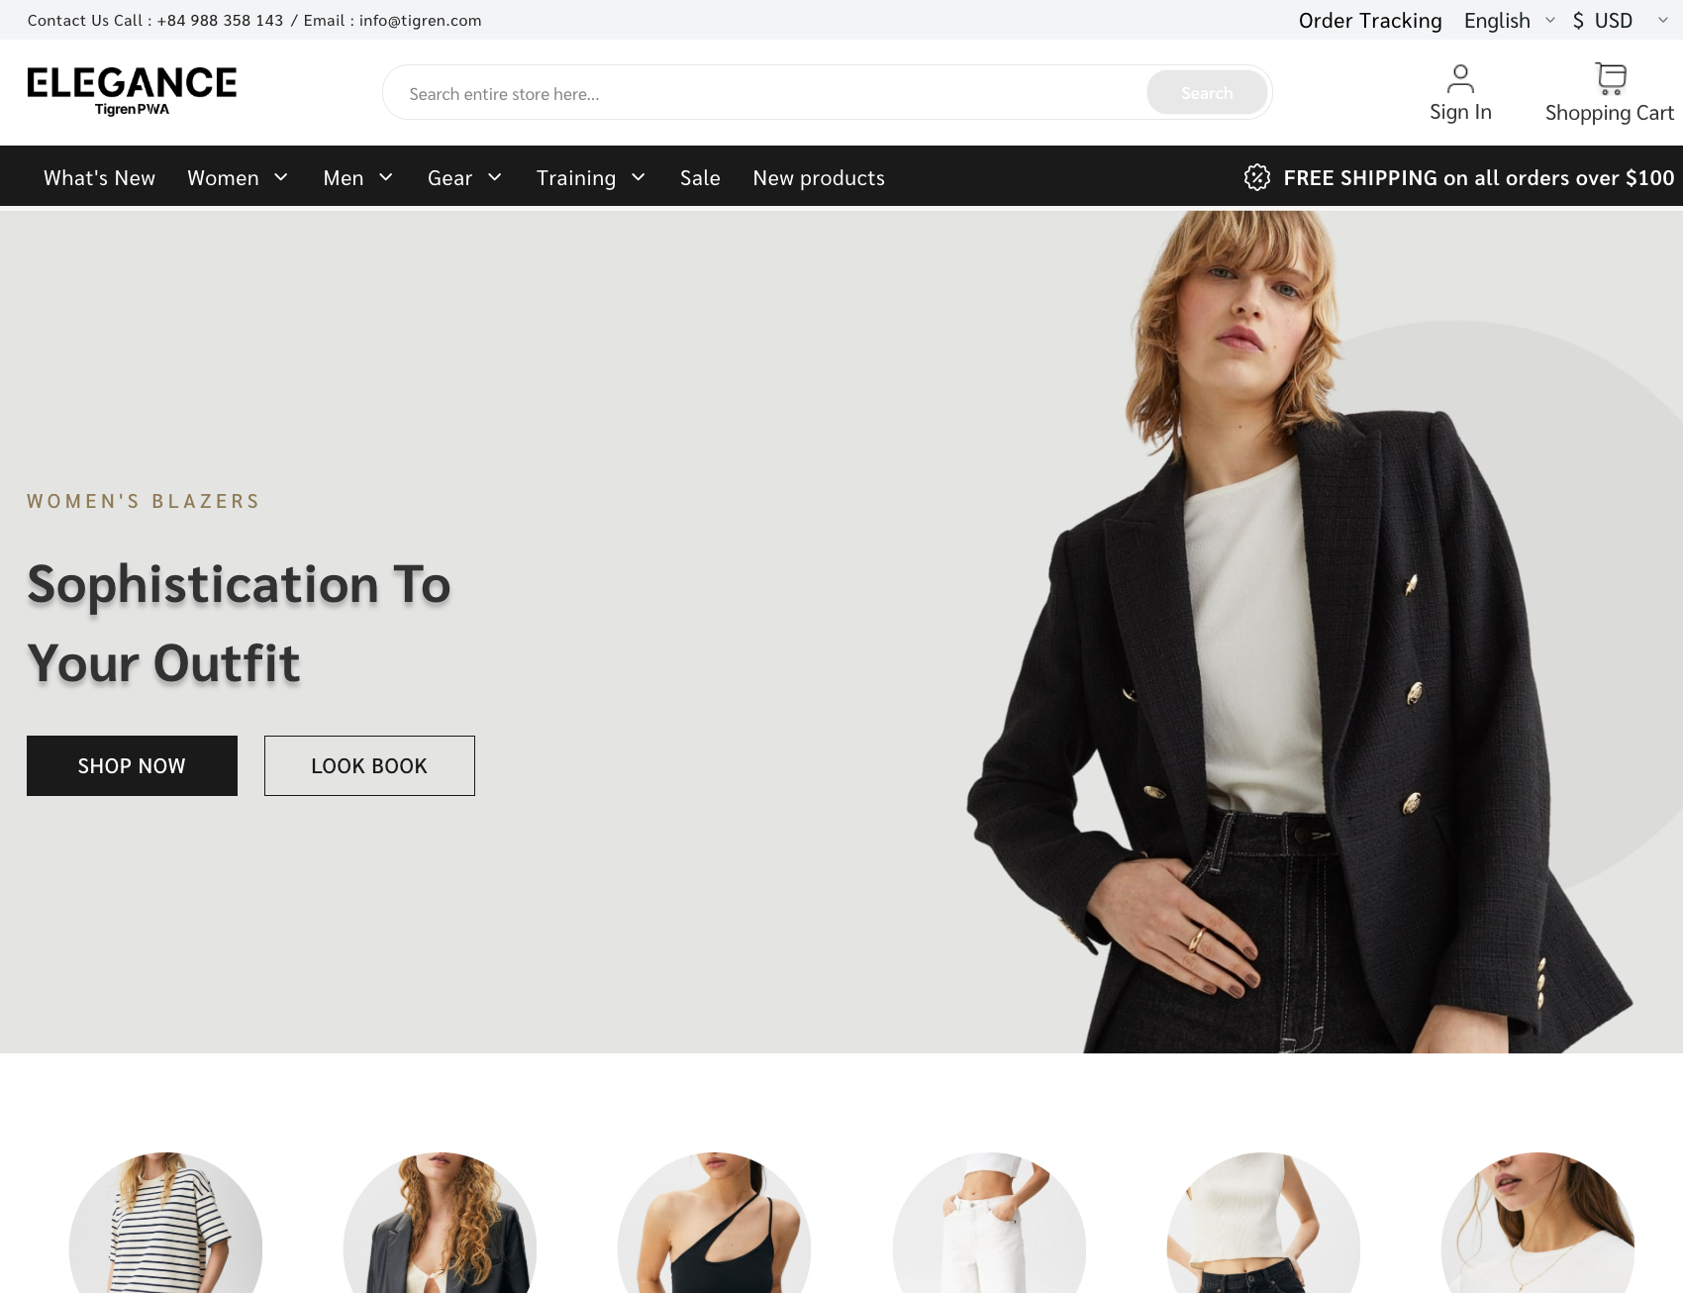Open the English language dropdown
Image resolution: width=1683 pixels, height=1293 pixels.
coord(1510,20)
